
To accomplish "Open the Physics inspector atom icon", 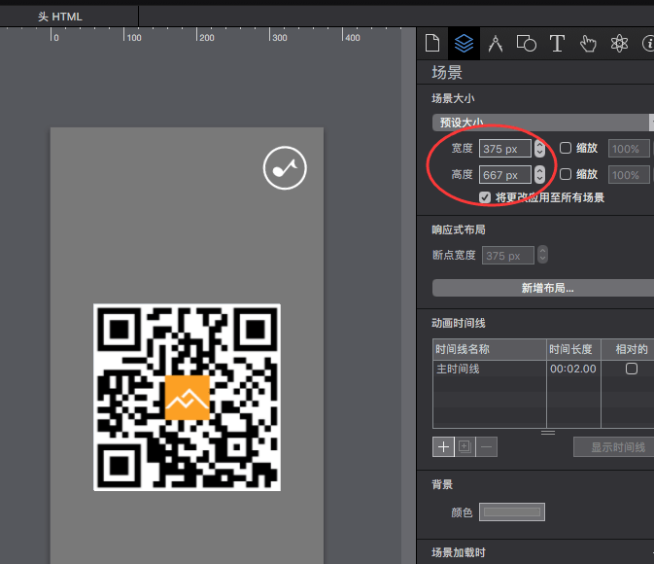I will [619, 44].
